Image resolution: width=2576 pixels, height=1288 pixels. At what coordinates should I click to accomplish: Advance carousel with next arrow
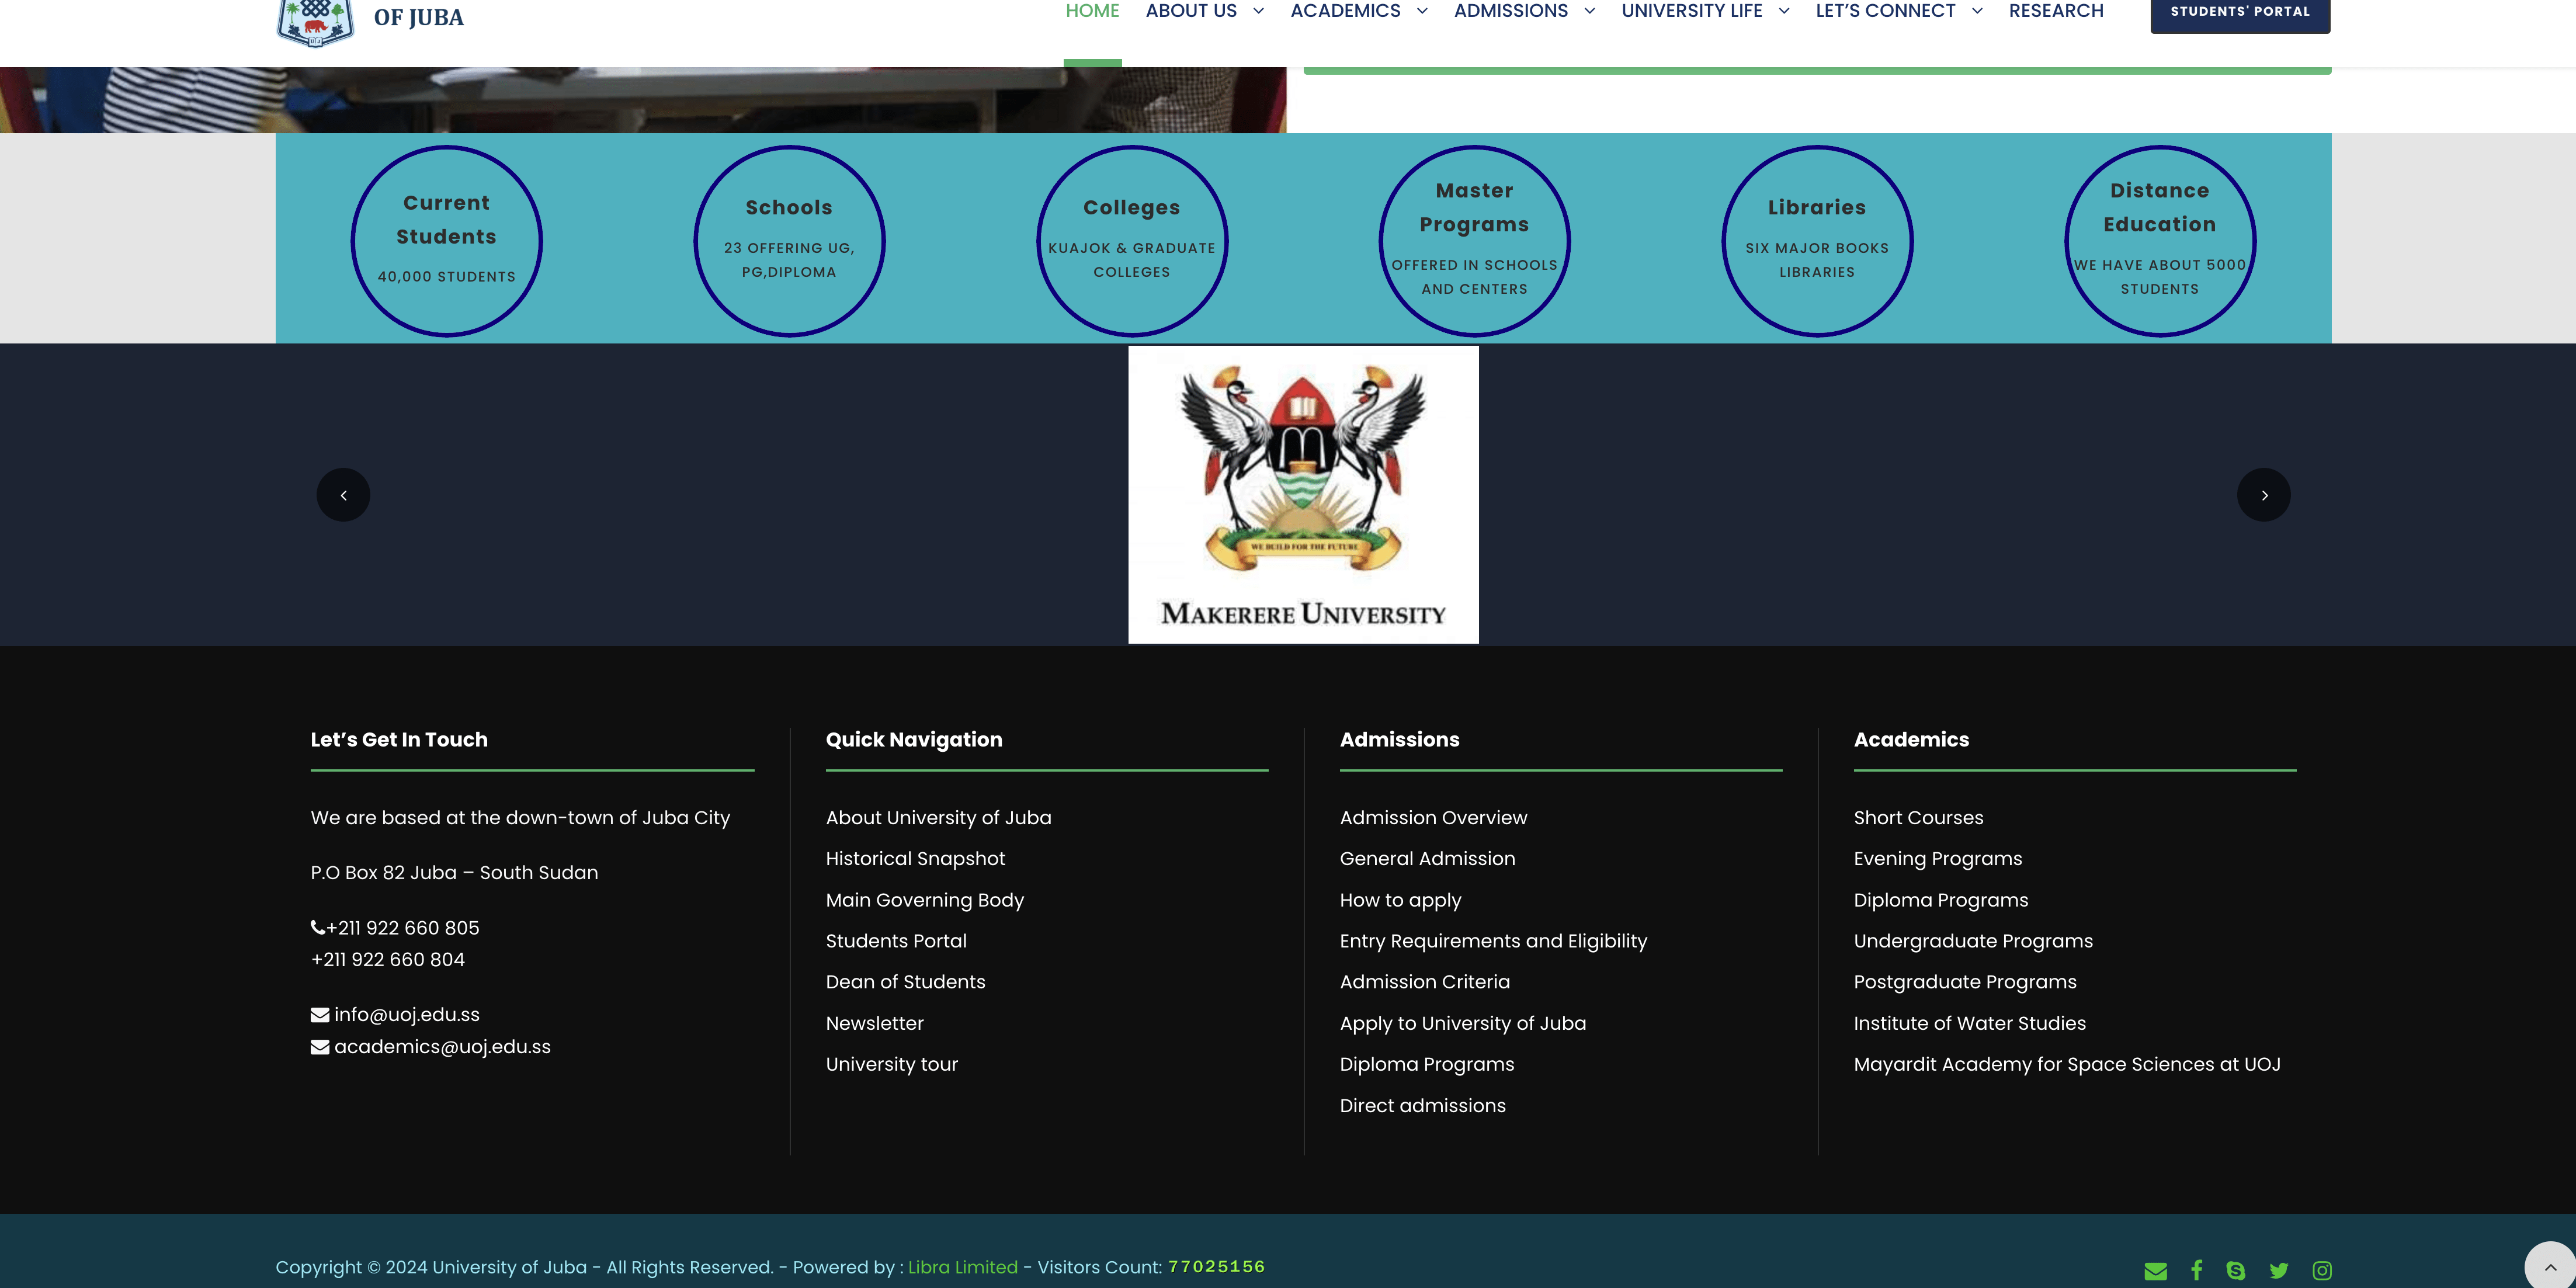tap(2263, 495)
